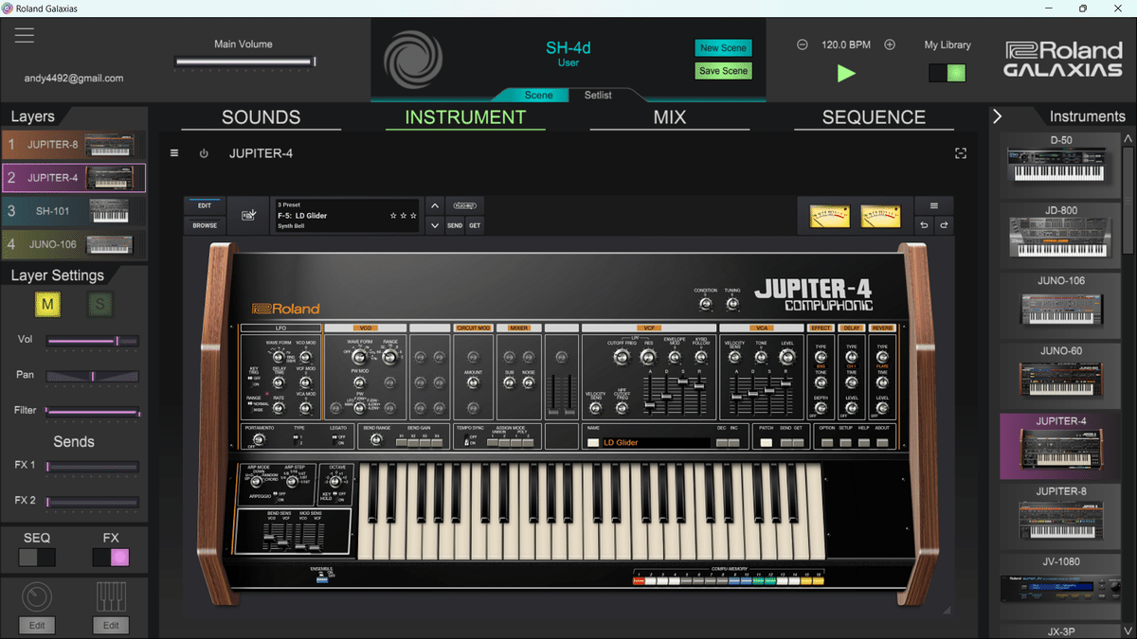Turn the VCF CUTOFF FREQ knob
Image resolution: width=1137 pixels, height=639 pixels.
[622, 357]
